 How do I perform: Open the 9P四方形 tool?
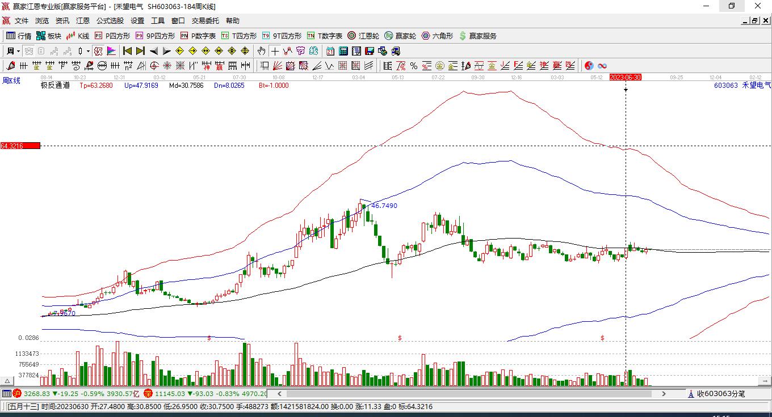coord(155,36)
